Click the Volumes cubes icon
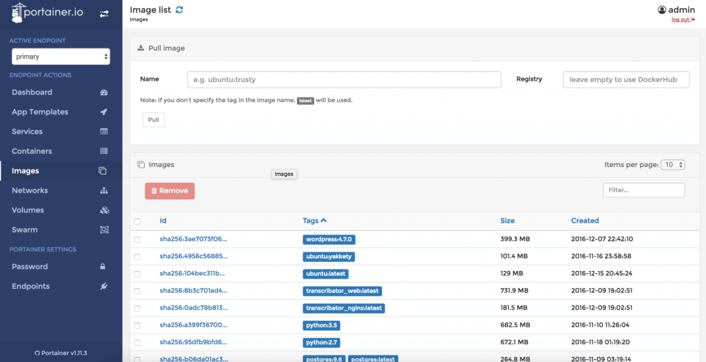This screenshot has width=706, height=362. [x=104, y=210]
